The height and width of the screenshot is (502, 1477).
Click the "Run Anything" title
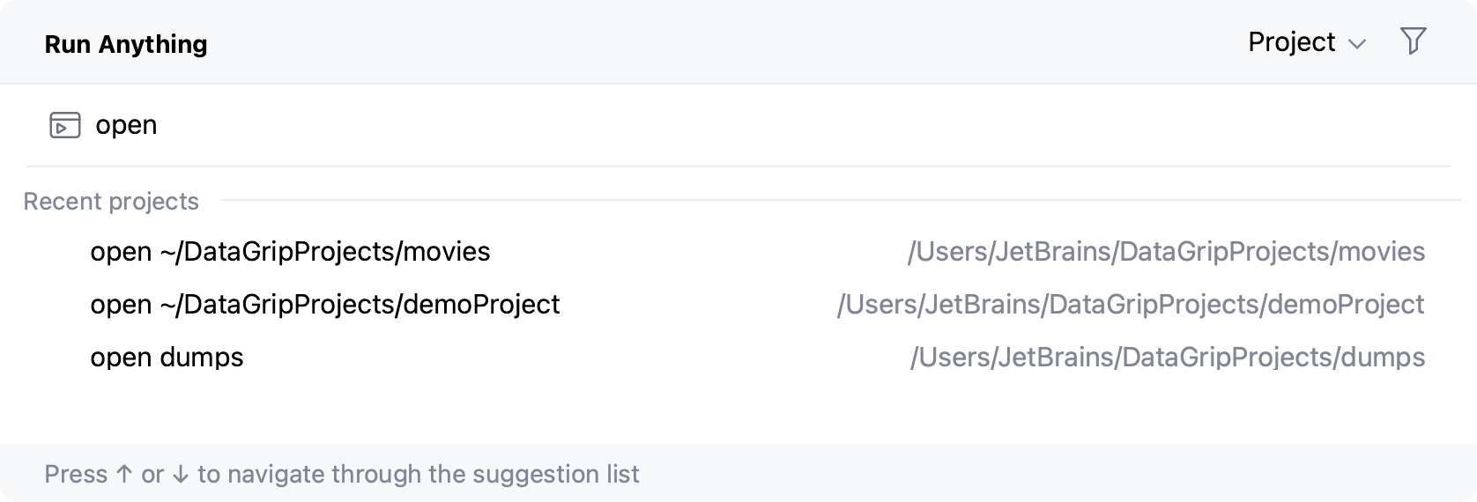(126, 44)
